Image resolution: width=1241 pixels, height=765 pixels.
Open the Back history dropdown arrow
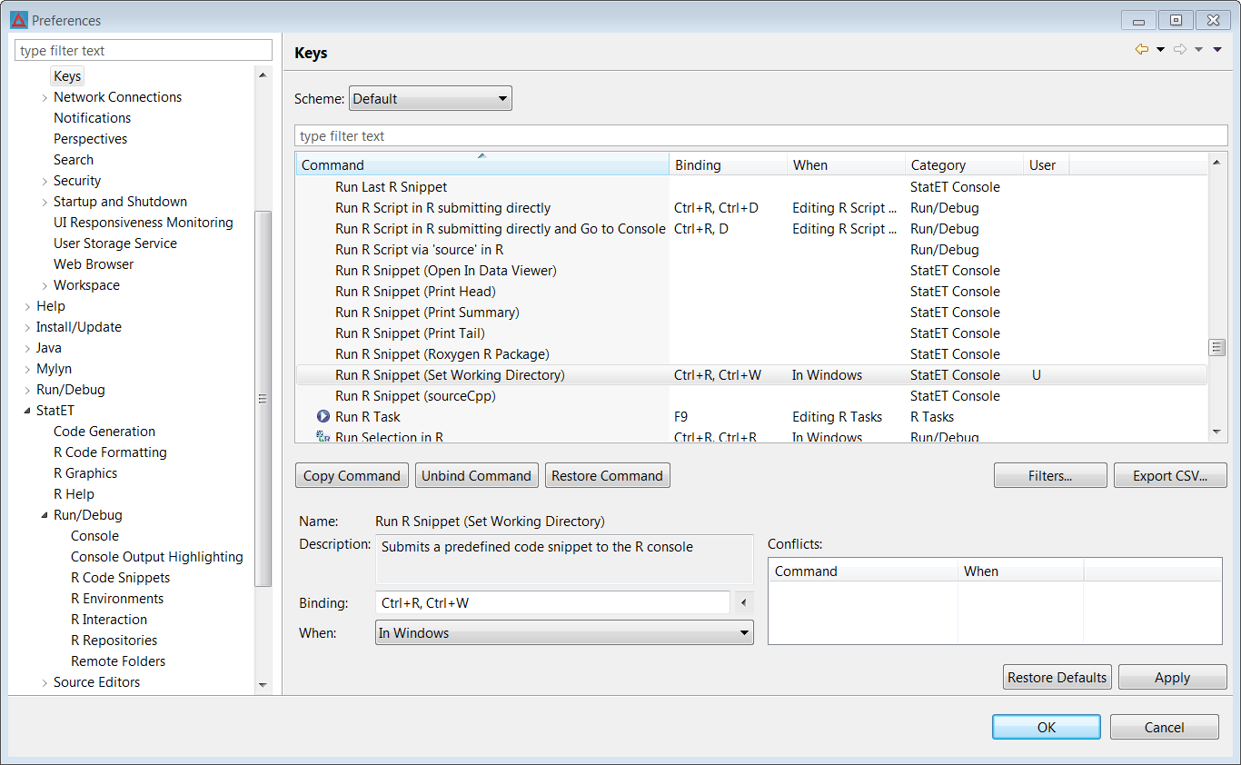click(1160, 50)
